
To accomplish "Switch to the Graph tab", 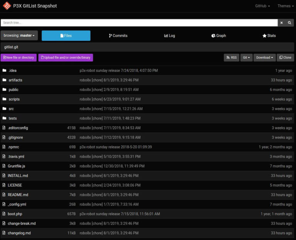I will 219,36.
